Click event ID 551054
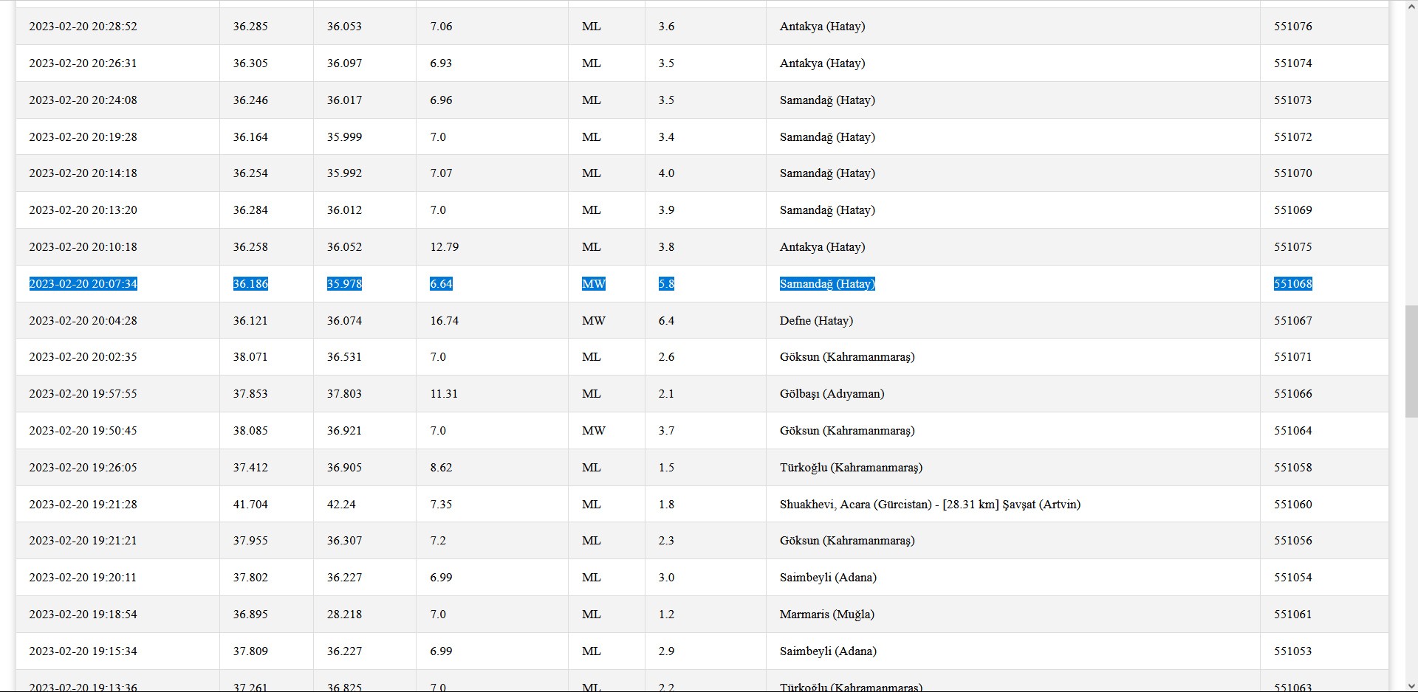 1293,578
